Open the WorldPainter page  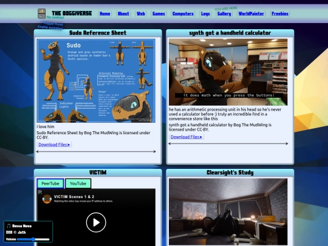[x=251, y=13]
